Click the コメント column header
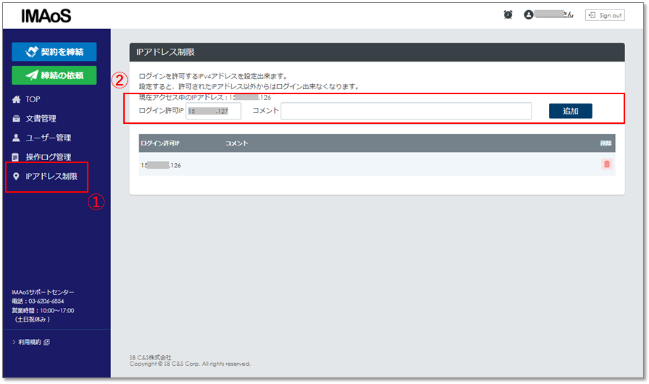The image size is (649, 384). [236, 143]
